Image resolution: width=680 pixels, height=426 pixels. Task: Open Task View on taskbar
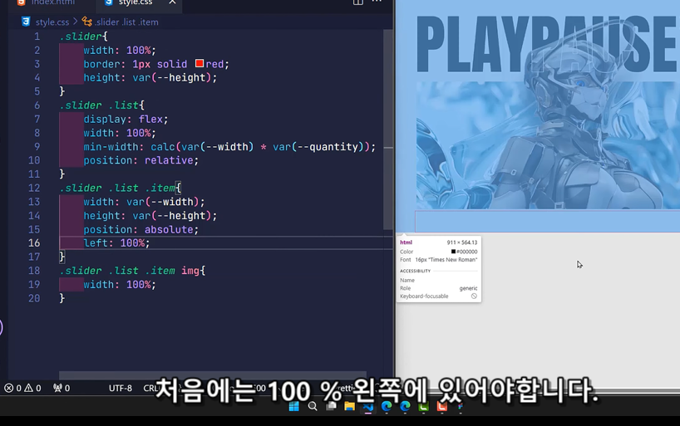(x=332, y=407)
